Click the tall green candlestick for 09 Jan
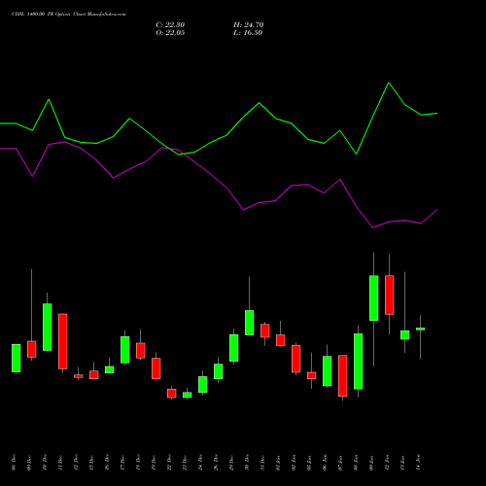Image resolution: width=486 pixels, height=486 pixels. [x=374, y=298]
